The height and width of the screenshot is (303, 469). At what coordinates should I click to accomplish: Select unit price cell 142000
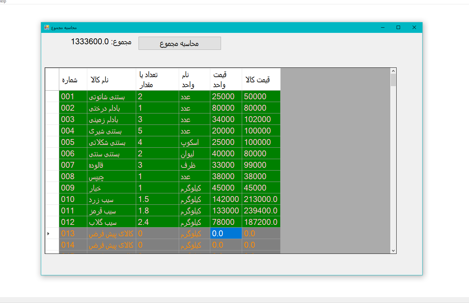point(225,199)
